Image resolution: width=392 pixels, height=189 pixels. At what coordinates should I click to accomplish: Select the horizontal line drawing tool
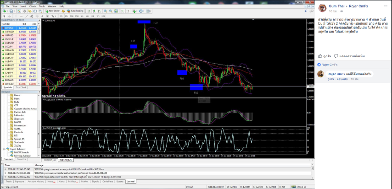(21, 16)
